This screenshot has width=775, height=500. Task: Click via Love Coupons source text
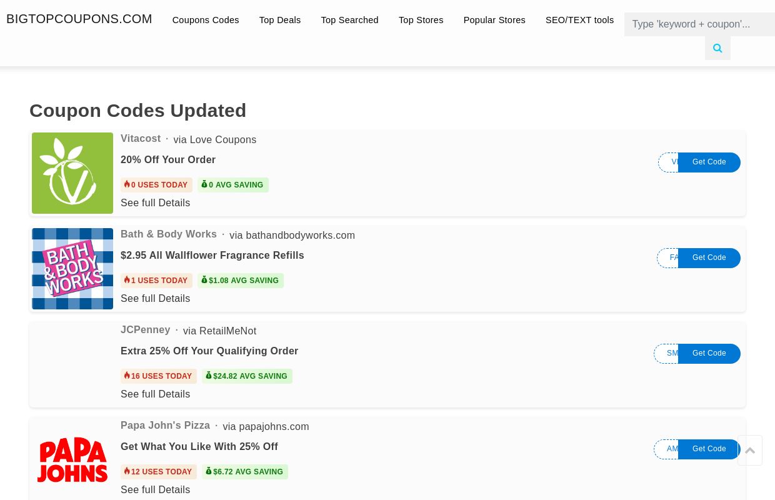[215, 140]
